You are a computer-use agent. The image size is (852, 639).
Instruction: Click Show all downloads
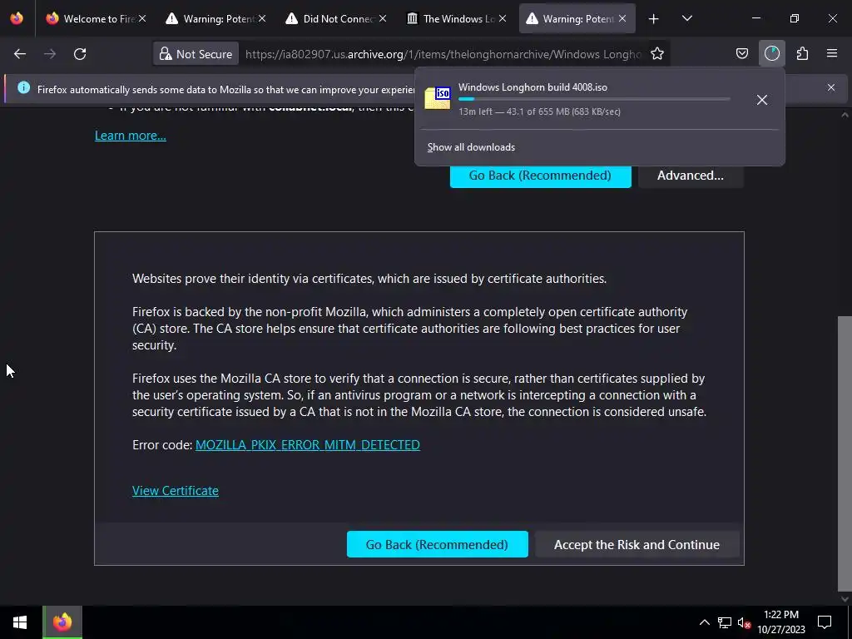tap(471, 147)
